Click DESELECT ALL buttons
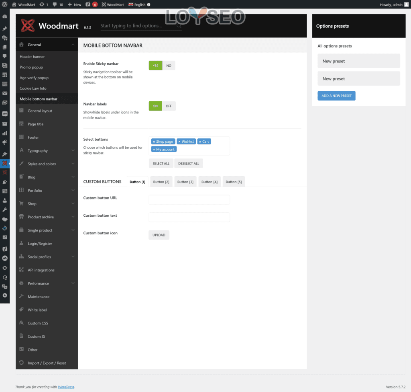Screen dimensions: 411x392 (189, 163)
